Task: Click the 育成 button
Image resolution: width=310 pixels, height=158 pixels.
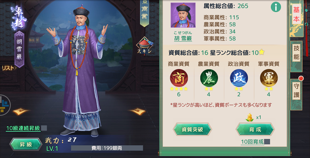Action: tap(255, 129)
